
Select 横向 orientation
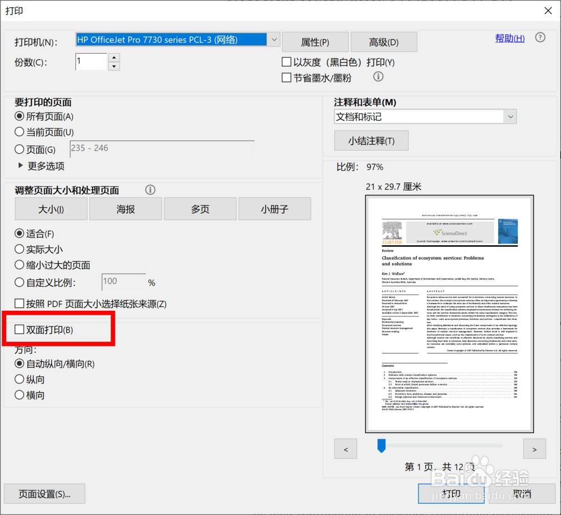click(19, 395)
